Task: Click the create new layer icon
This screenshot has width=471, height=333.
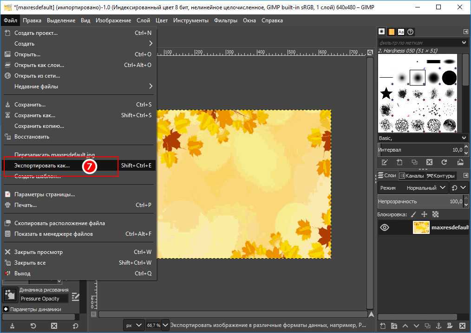Action: [x=383, y=326]
